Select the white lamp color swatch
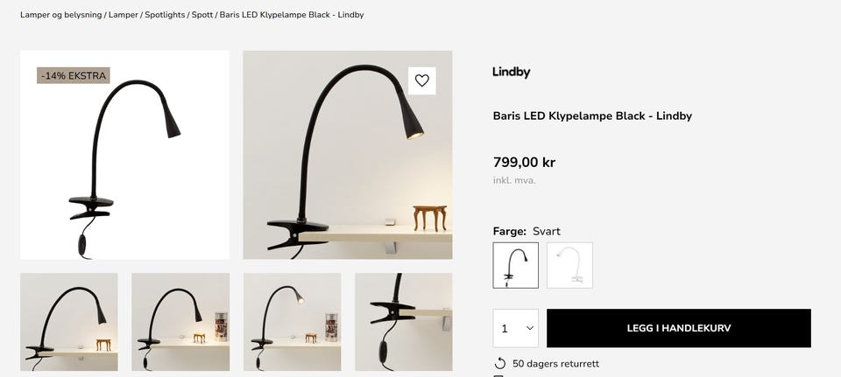The width and height of the screenshot is (841, 377). [569, 265]
